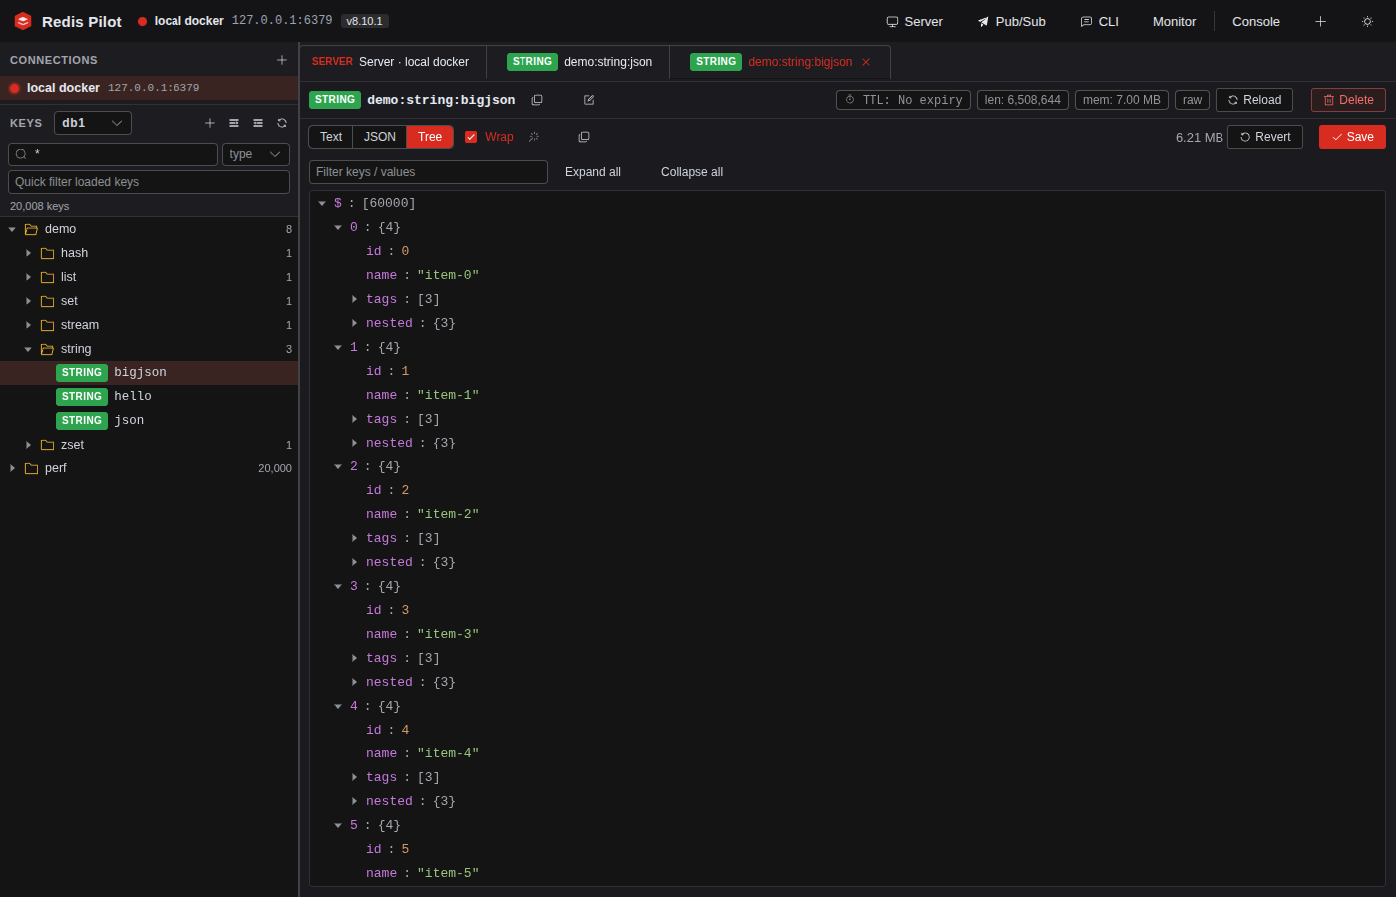Screen dimensions: 1396x897
Task: Select the json string key
Action: tap(150, 421)
